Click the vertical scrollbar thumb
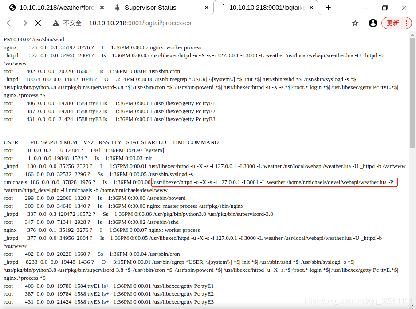 point(412,93)
